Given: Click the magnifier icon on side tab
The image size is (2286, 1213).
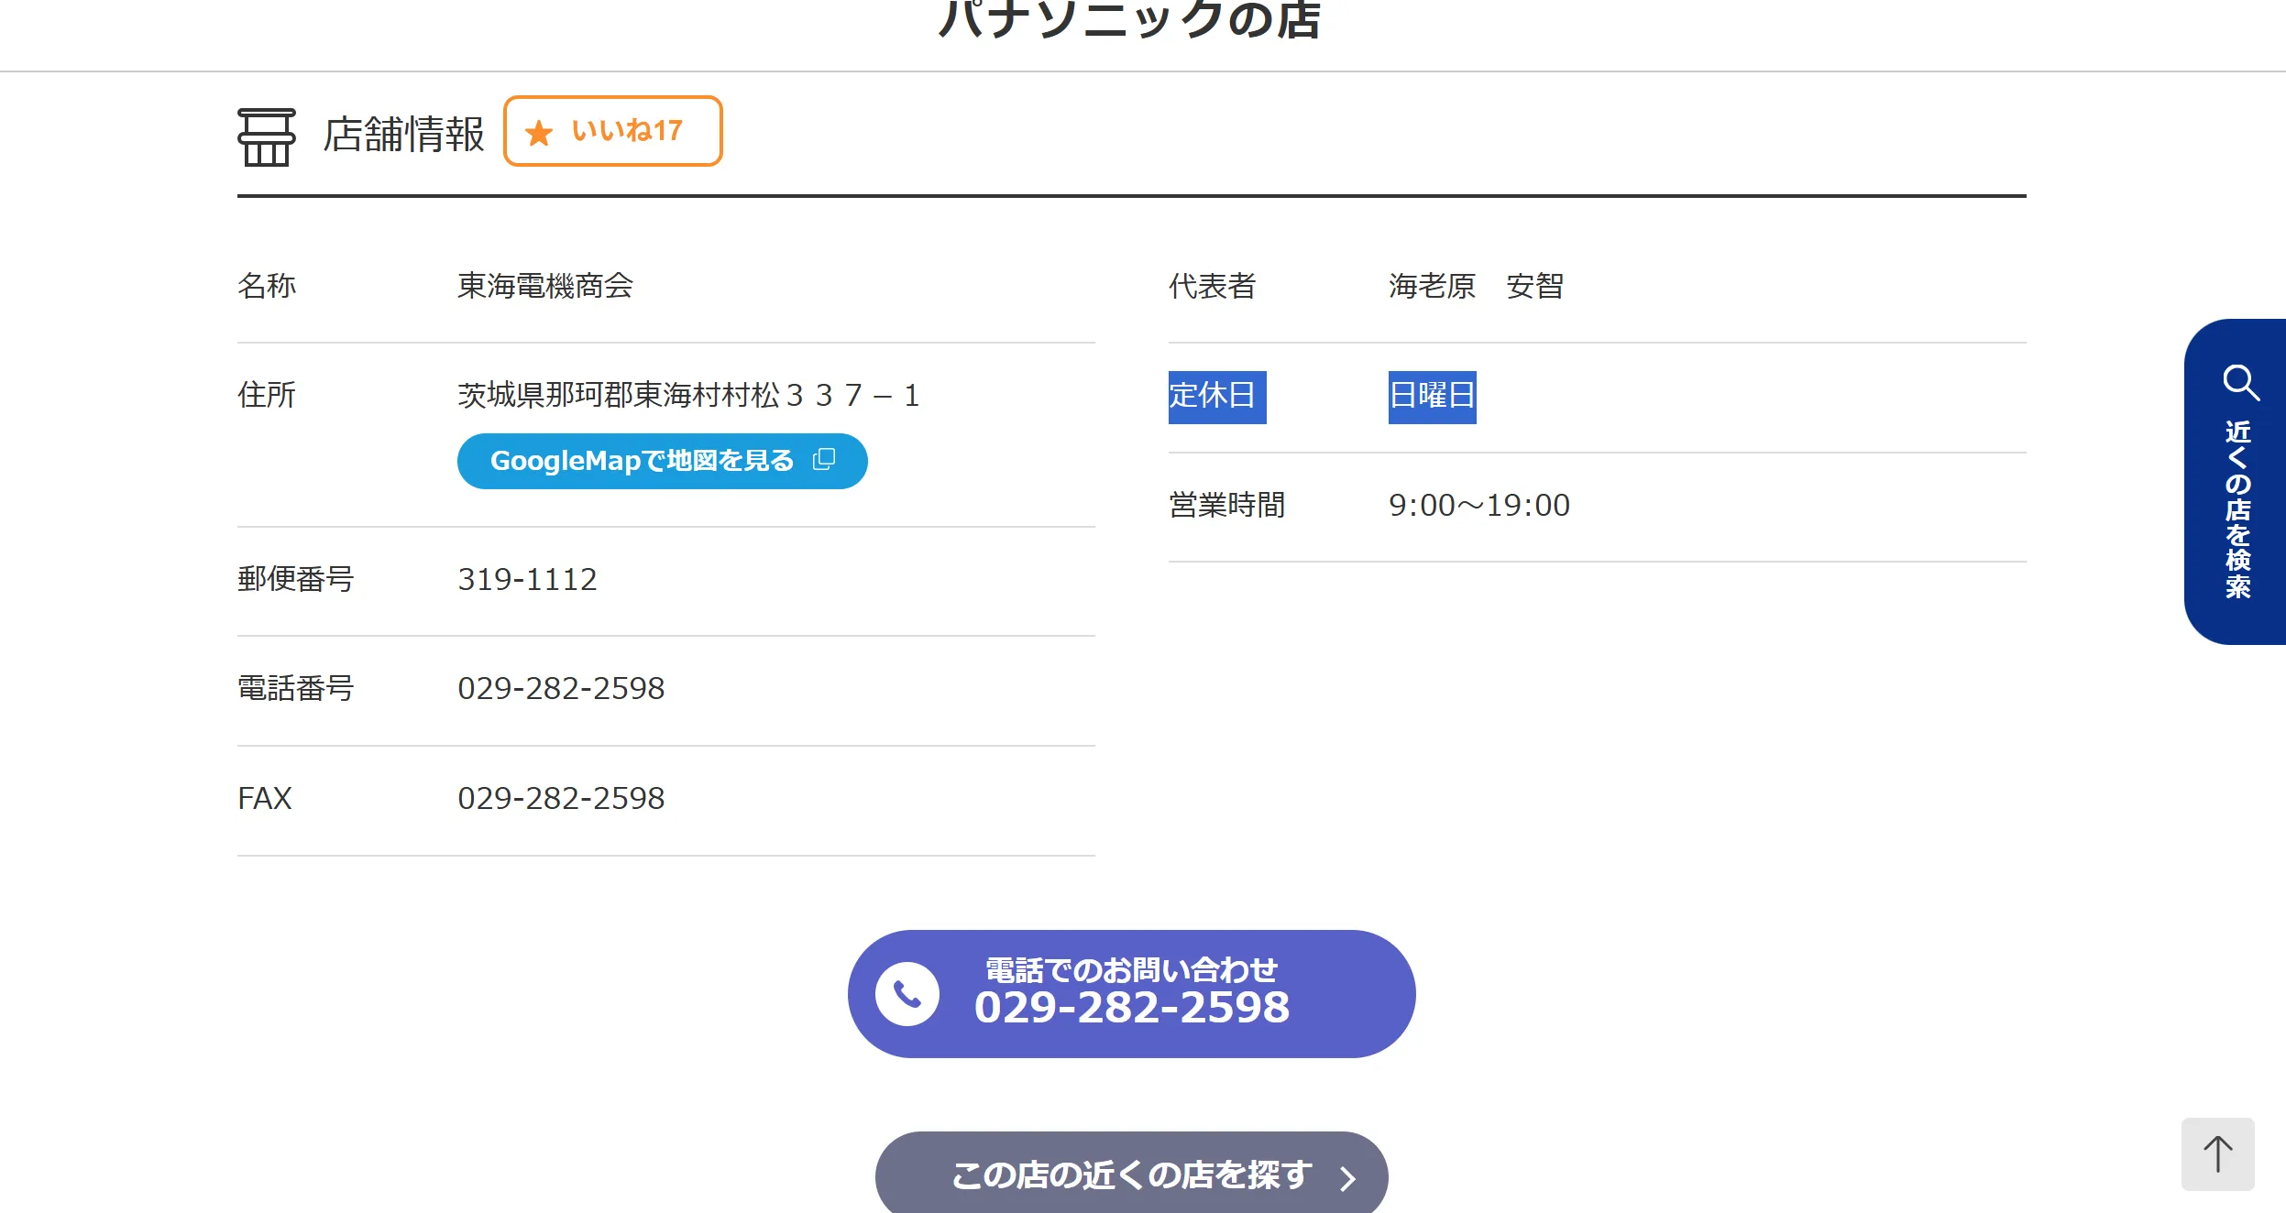Looking at the screenshot, I should pos(2240,382).
